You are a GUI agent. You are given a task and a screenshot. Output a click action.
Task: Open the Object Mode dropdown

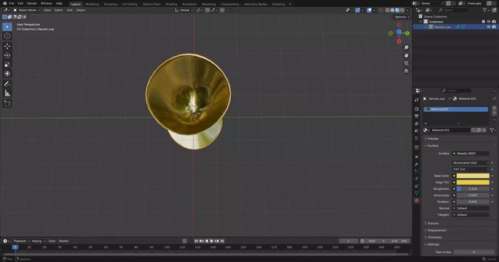click(27, 10)
